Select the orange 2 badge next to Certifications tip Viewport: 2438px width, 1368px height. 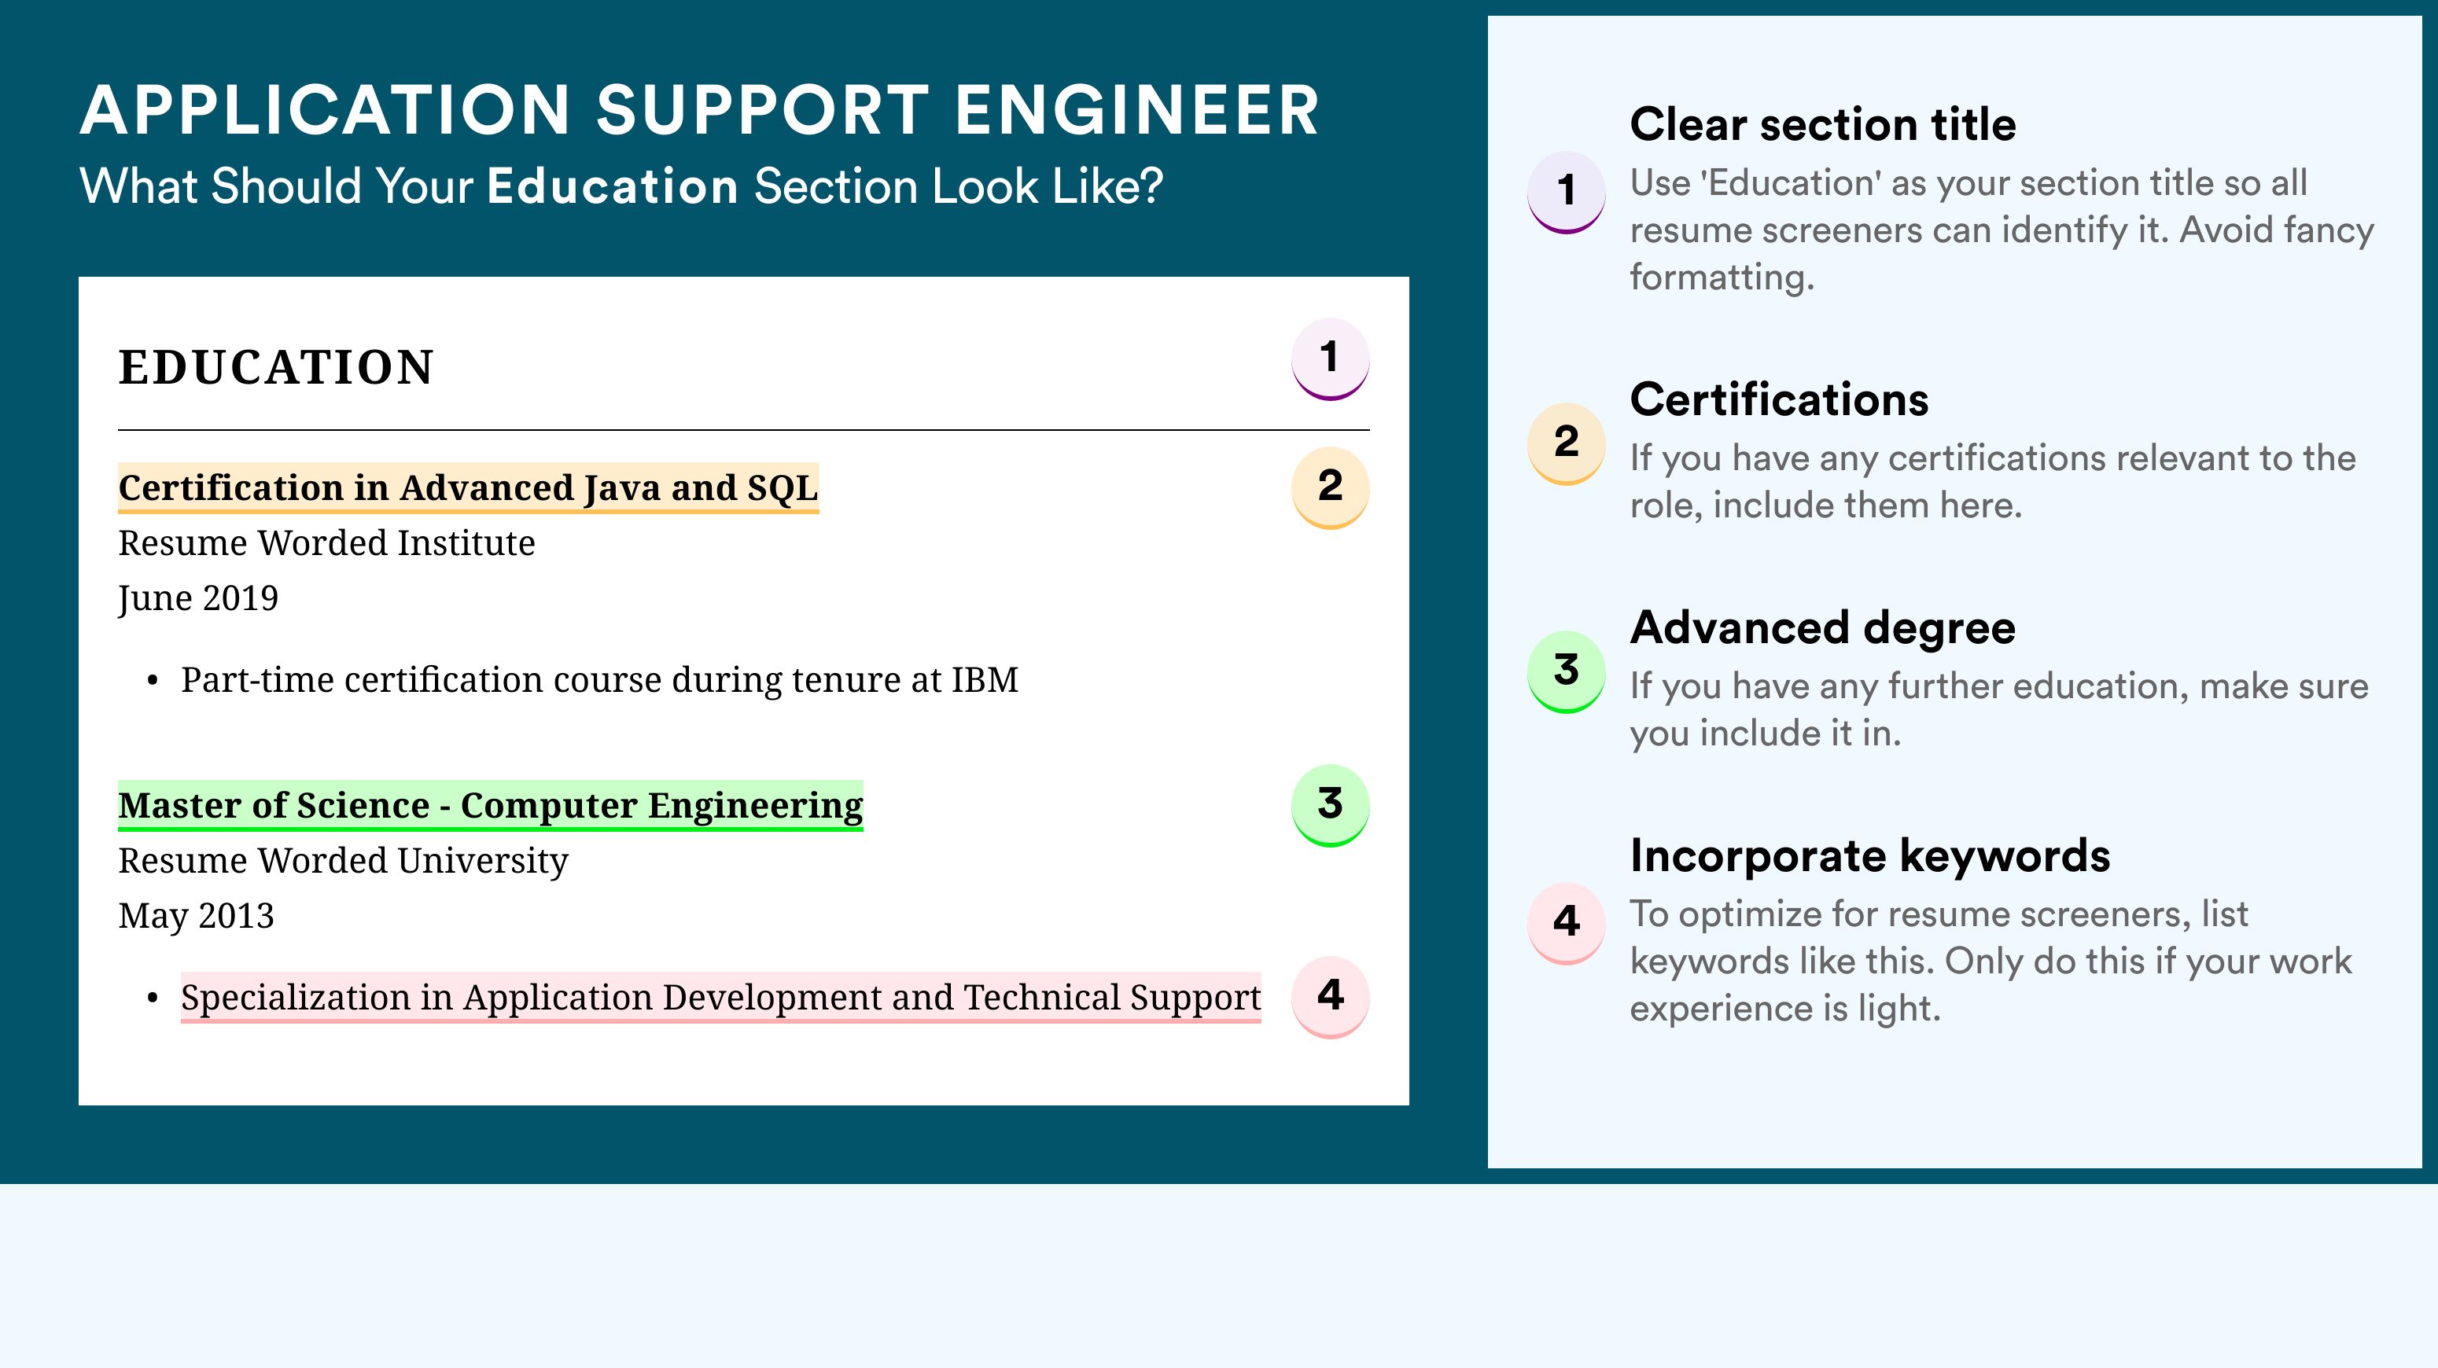click(x=1567, y=443)
